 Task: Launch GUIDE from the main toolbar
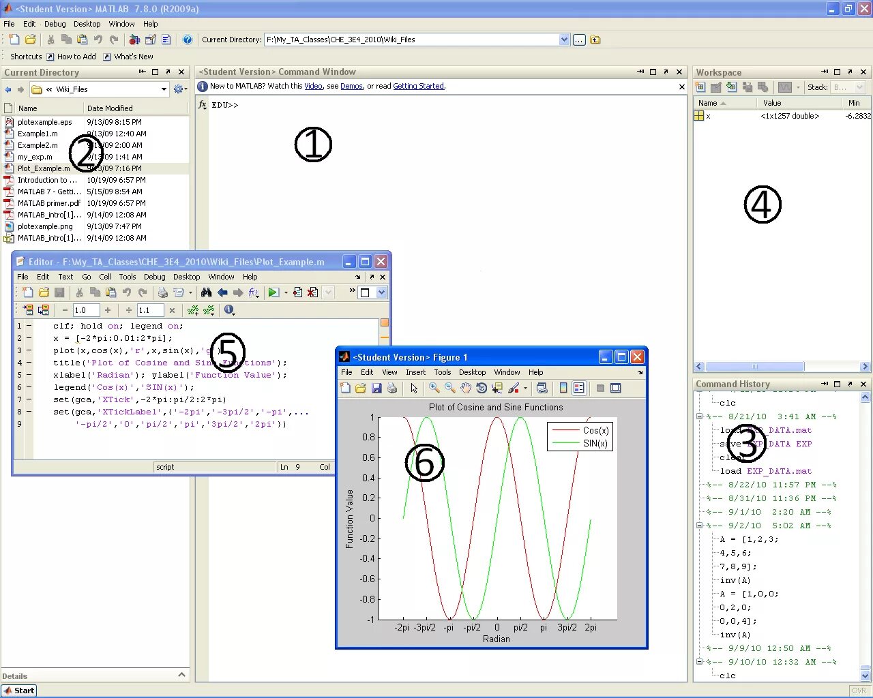tap(150, 40)
